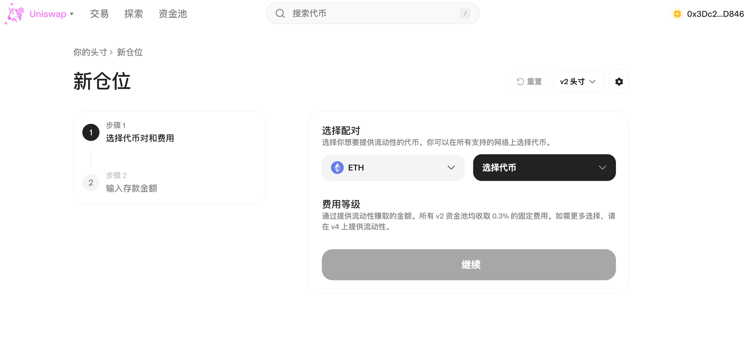Click the 继续 continue button
Viewport: 748px width, 364px height.
pos(468,264)
